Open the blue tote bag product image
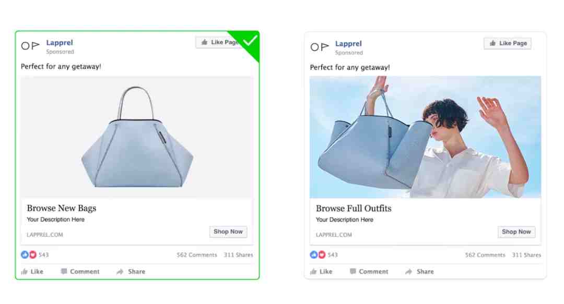564x304 pixels. (137, 137)
